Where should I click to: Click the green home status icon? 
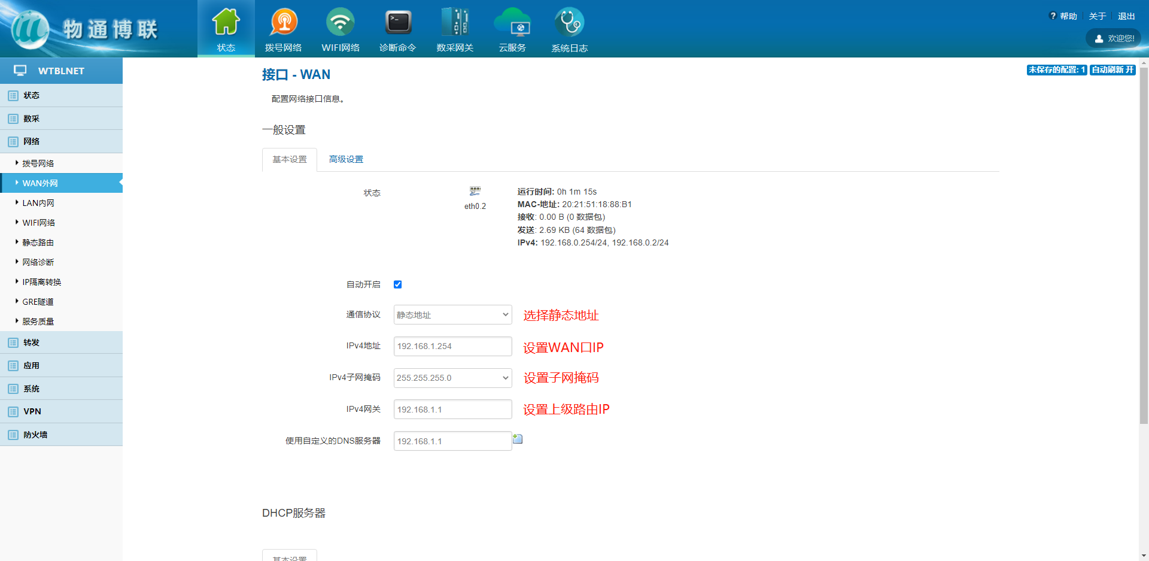226,23
